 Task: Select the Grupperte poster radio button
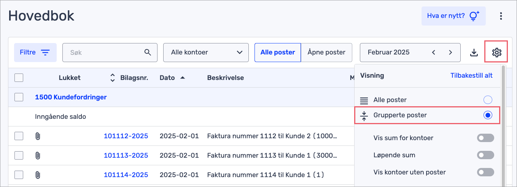[x=488, y=115]
